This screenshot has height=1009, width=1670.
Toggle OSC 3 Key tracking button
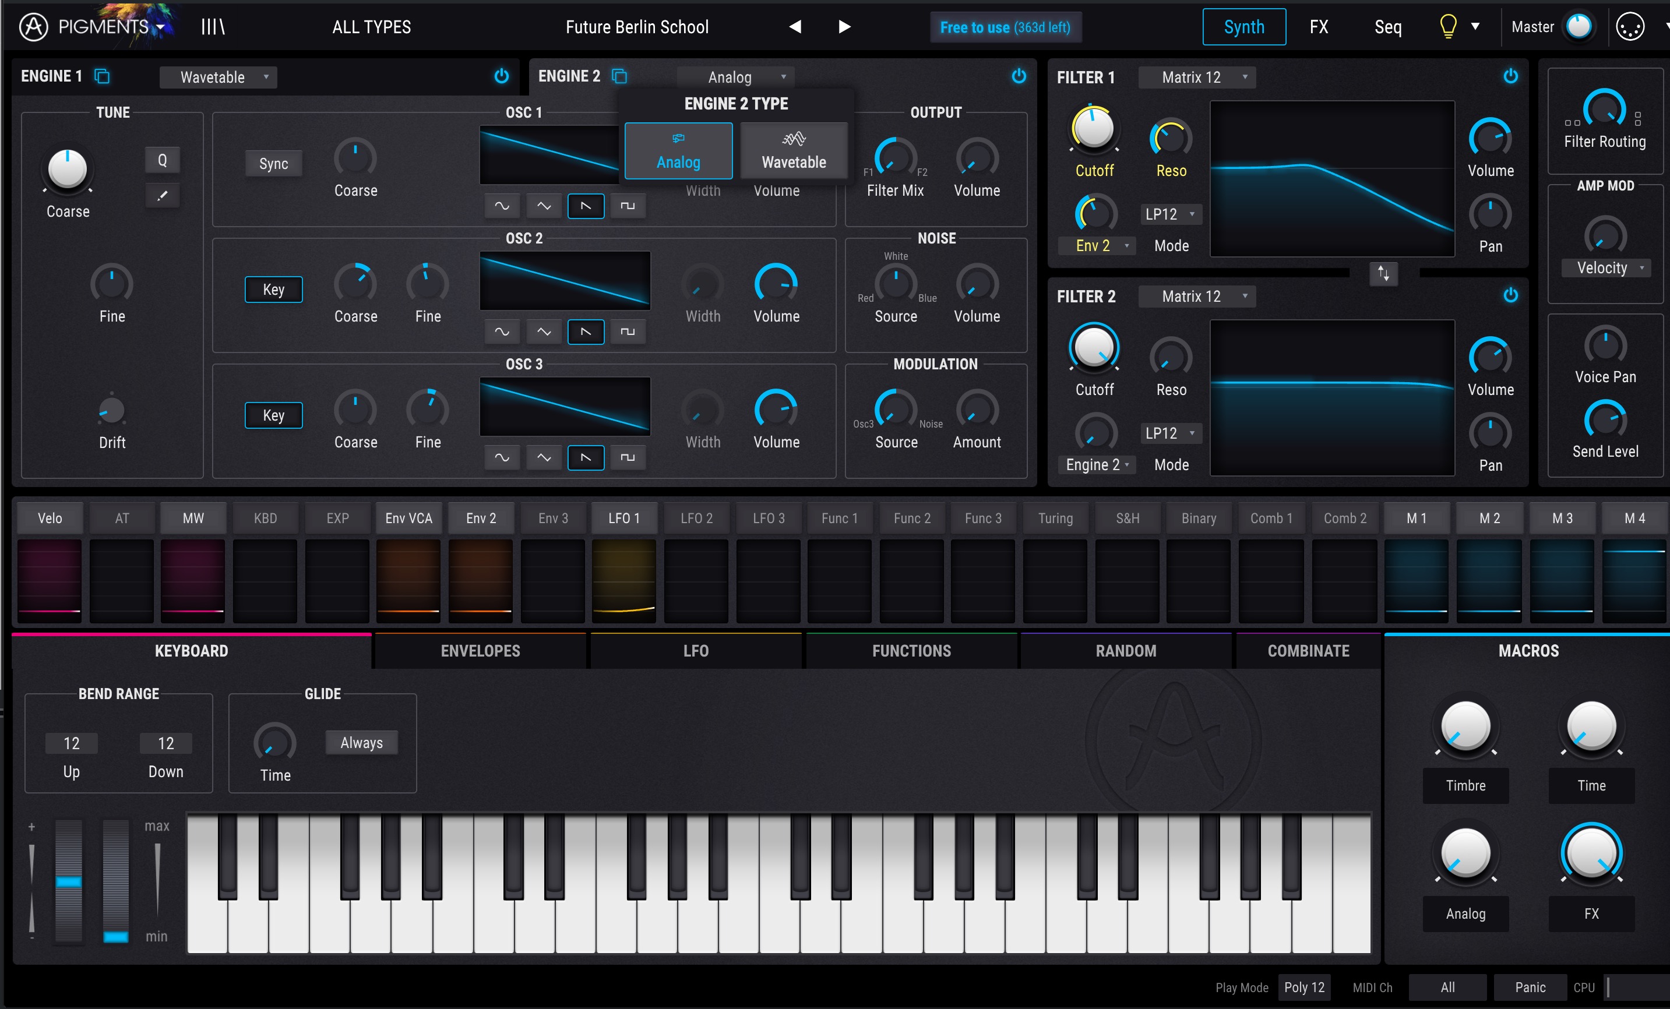[x=273, y=415]
